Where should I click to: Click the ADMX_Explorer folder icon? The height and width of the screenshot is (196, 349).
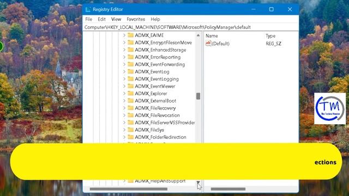131,93
